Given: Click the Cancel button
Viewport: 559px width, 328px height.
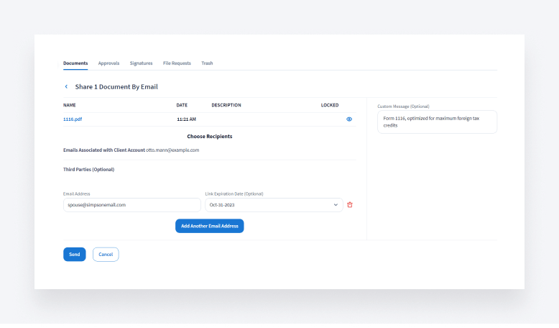Looking at the screenshot, I should coord(106,254).
